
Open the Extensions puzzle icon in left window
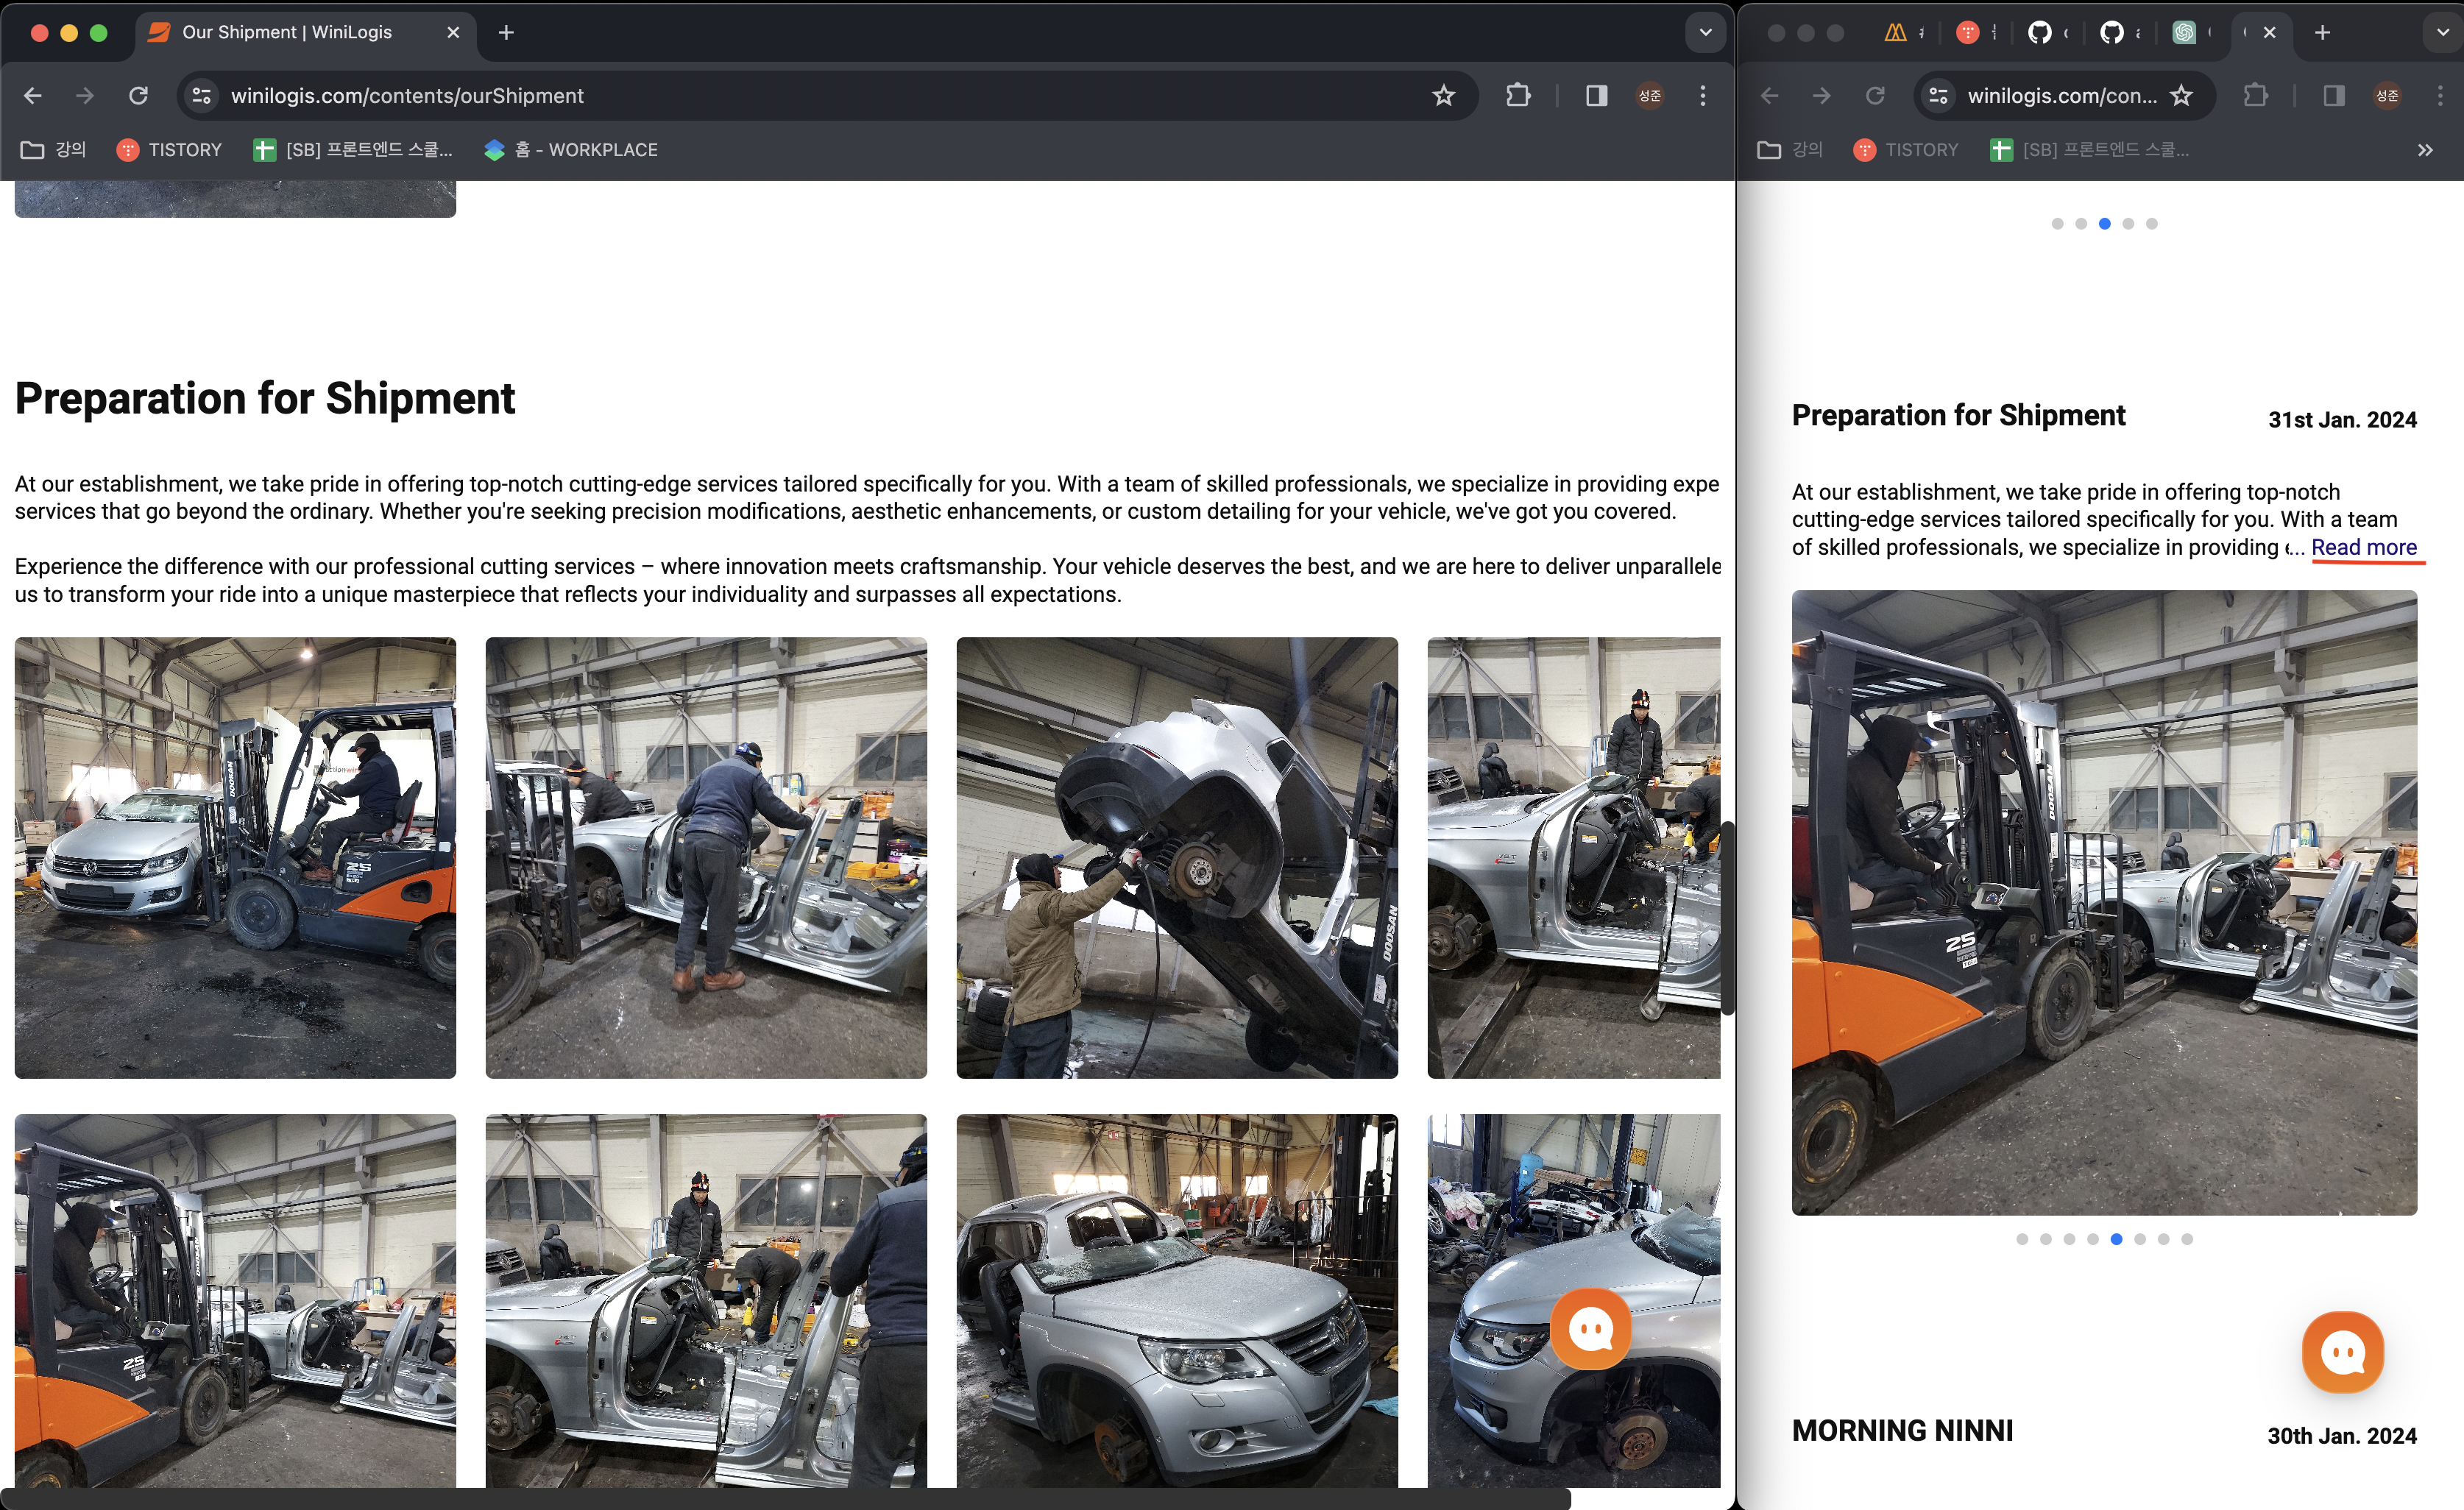pyautogui.click(x=1518, y=96)
